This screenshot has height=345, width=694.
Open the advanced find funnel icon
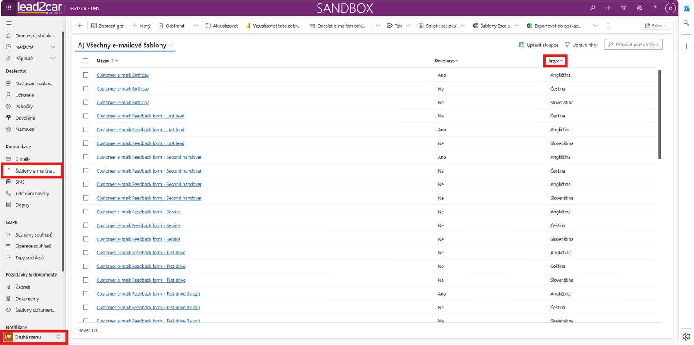coord(623,8)
